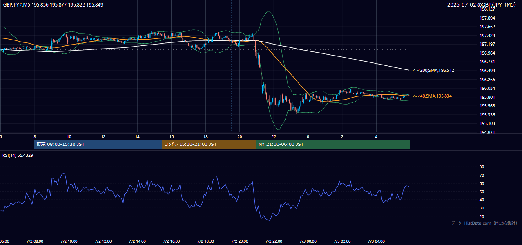Click the RSI 60 level label
This screenshot has width=522, height=245.
click(x=482, y=183)
